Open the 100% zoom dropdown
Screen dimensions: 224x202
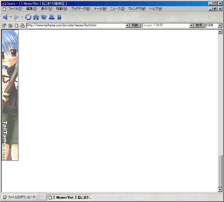point(220,26)
